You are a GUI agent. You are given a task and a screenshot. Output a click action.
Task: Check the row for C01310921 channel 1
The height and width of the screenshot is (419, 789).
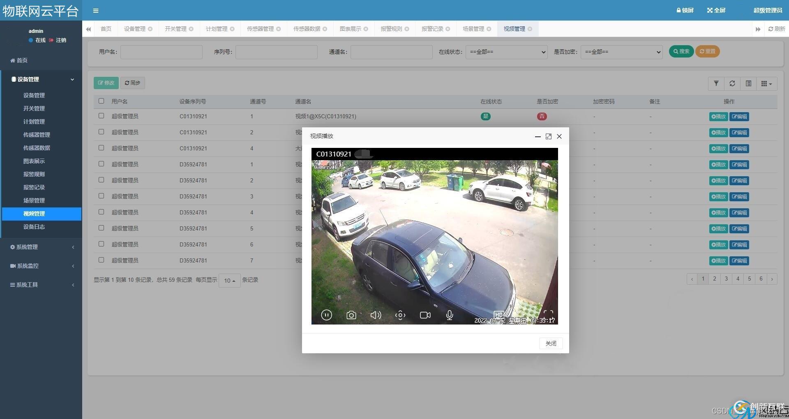102,116
